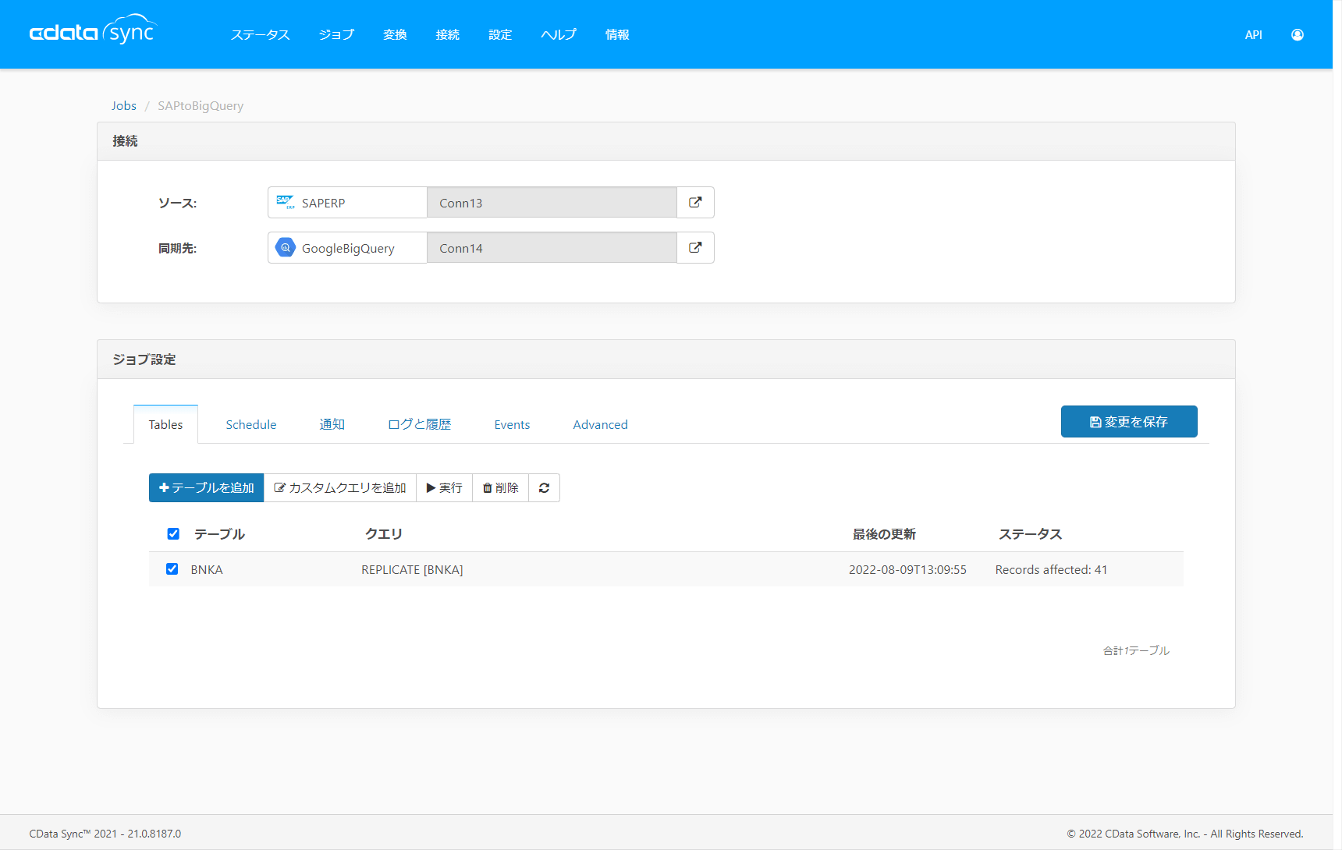Click the 変更を保存 button
This screenshot has width=1342, height=850.
[x=1129, y=422]
